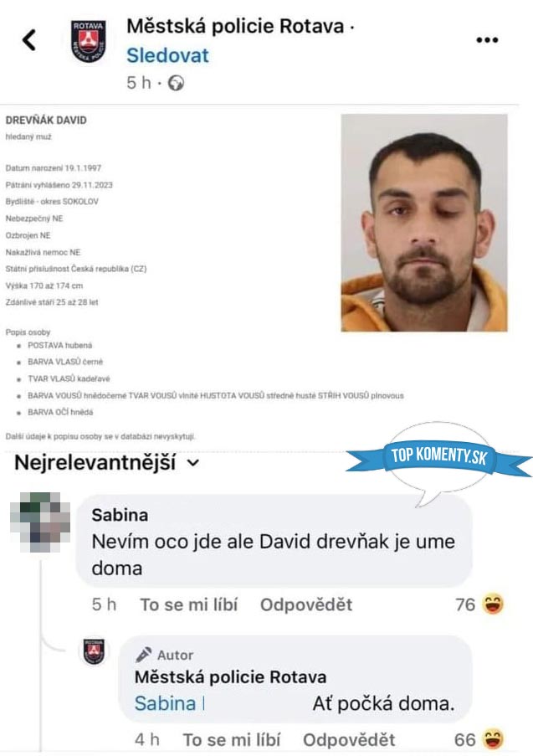Open the three-dot post options menu
This screenshot has height=756, width=533.
(x=487, y=40)
